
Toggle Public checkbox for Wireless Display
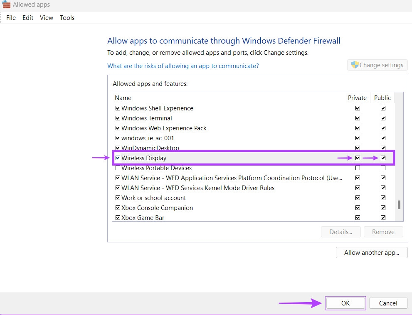pyautogui.click(x=383, y=158)
